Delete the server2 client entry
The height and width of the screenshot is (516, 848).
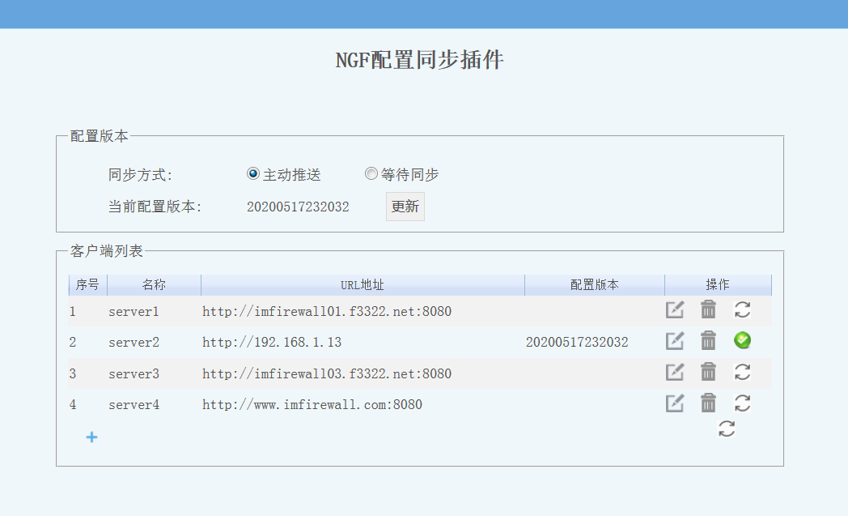coord(708,341)
